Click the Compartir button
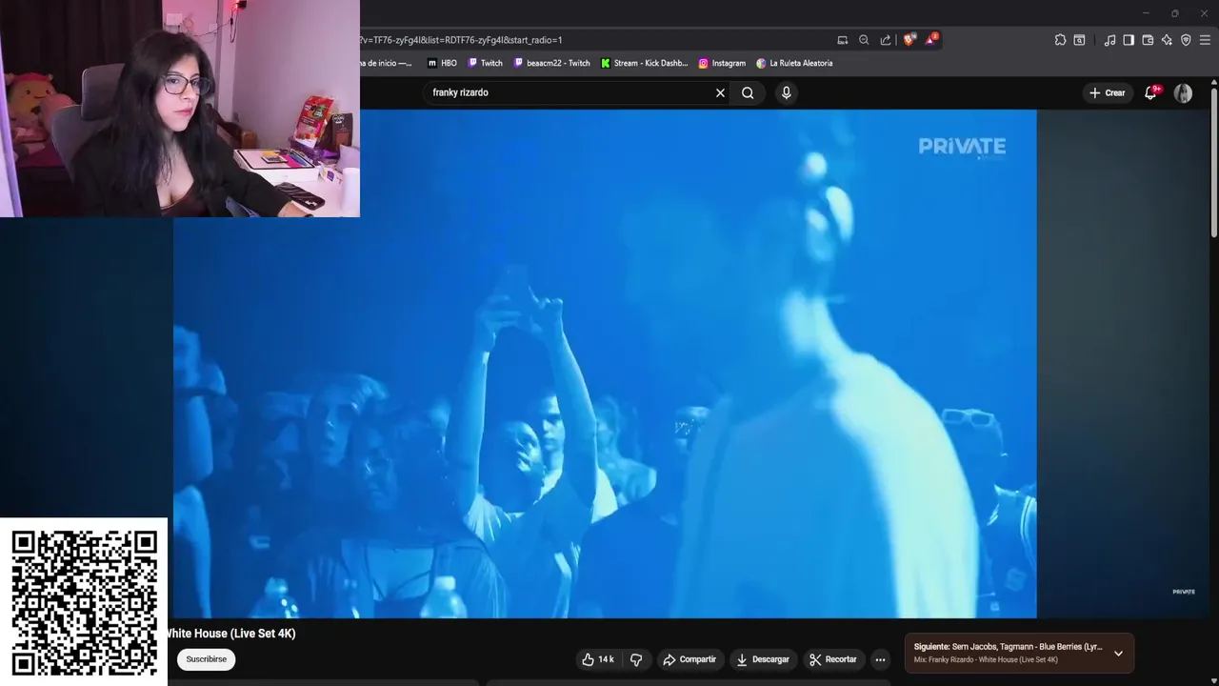The height and width of the screenshot is (686, 1219). point(689,659)
